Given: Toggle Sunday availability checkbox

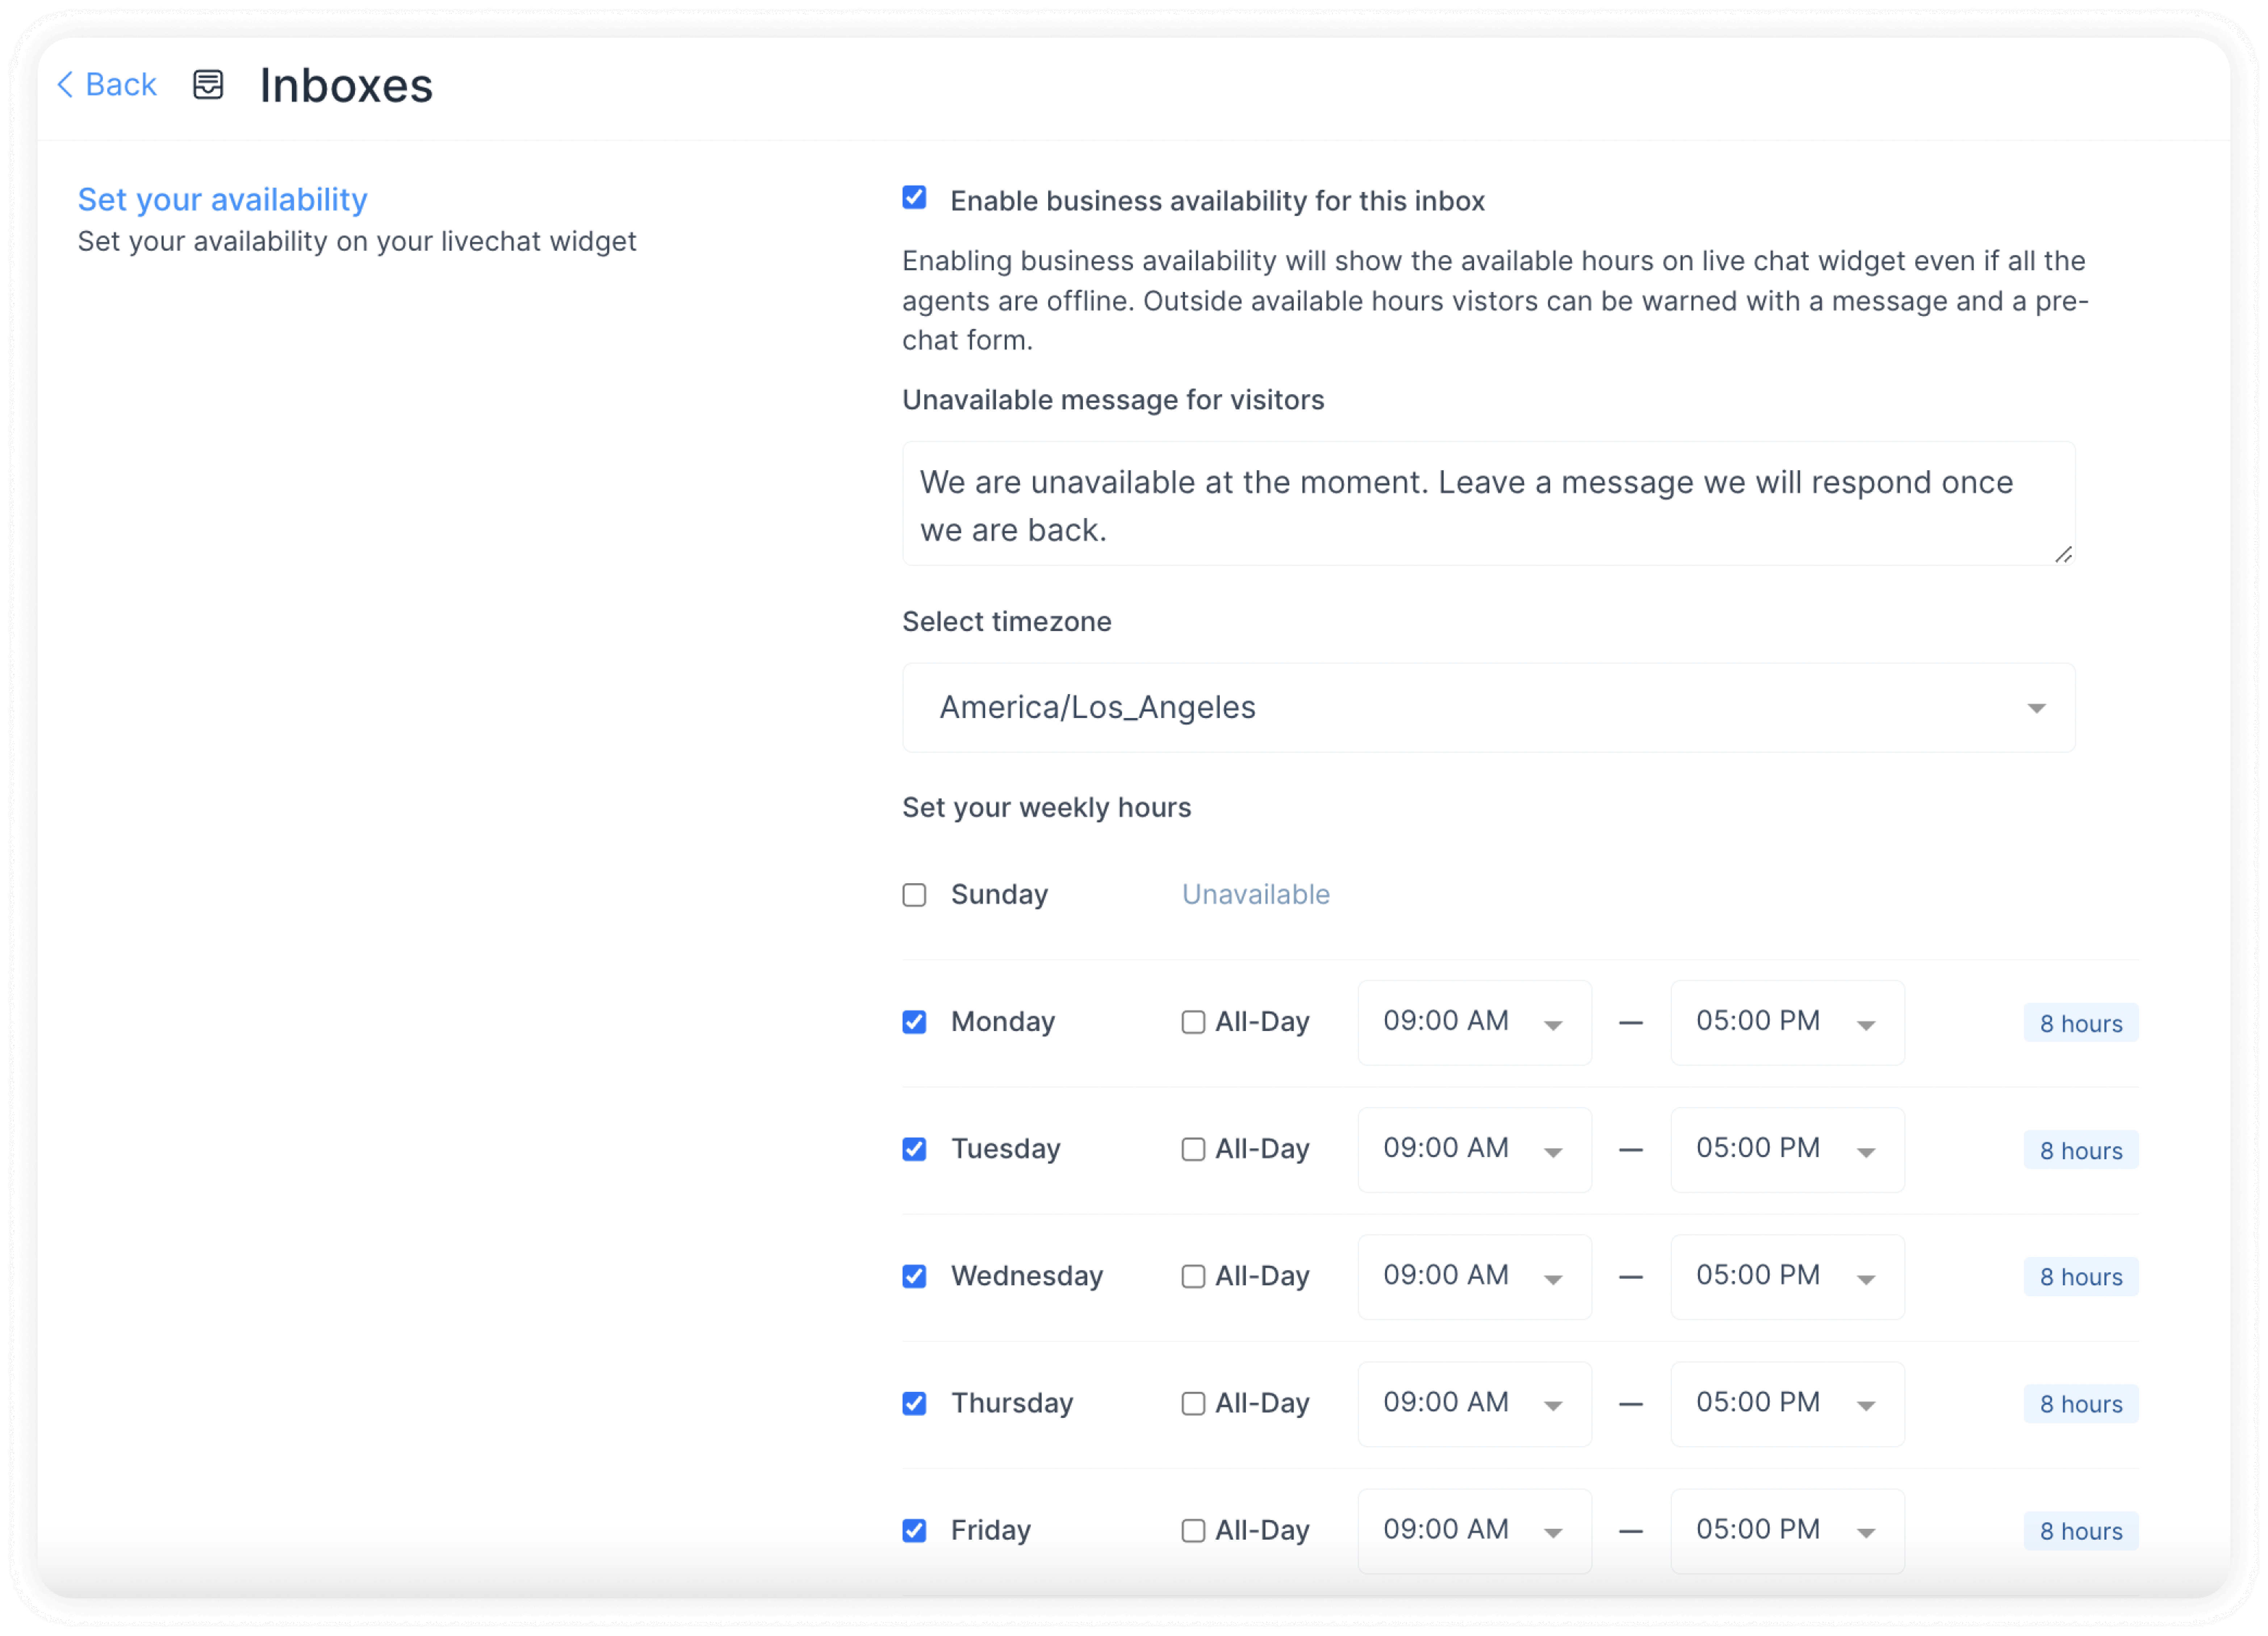Looking at the screenshot, I should pyautogui.click(x=914, y=894).
